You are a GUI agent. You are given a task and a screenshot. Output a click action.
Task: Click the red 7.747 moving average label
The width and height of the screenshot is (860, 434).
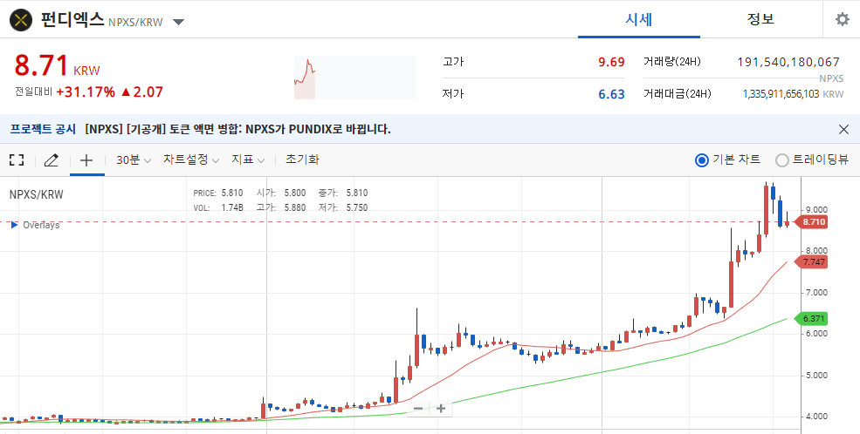[x=811, y=262]
